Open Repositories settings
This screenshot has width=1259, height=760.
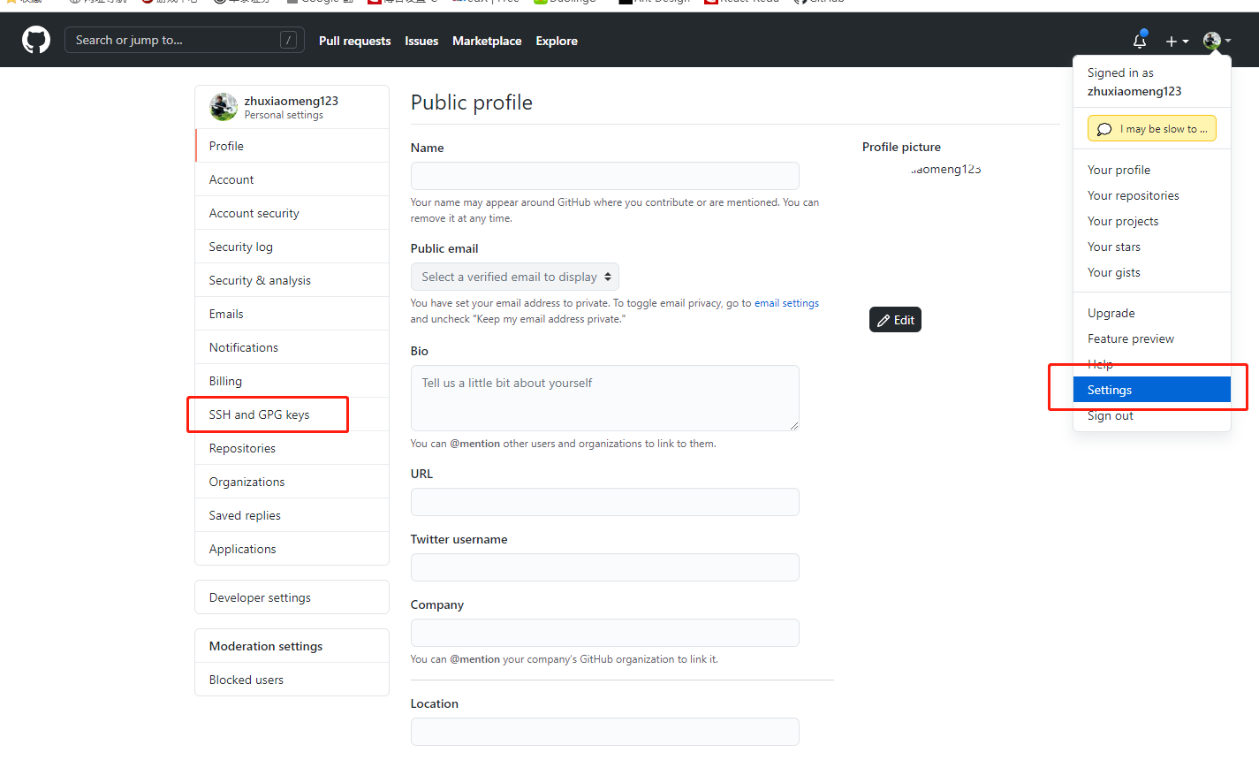click(x=292, y=448)
